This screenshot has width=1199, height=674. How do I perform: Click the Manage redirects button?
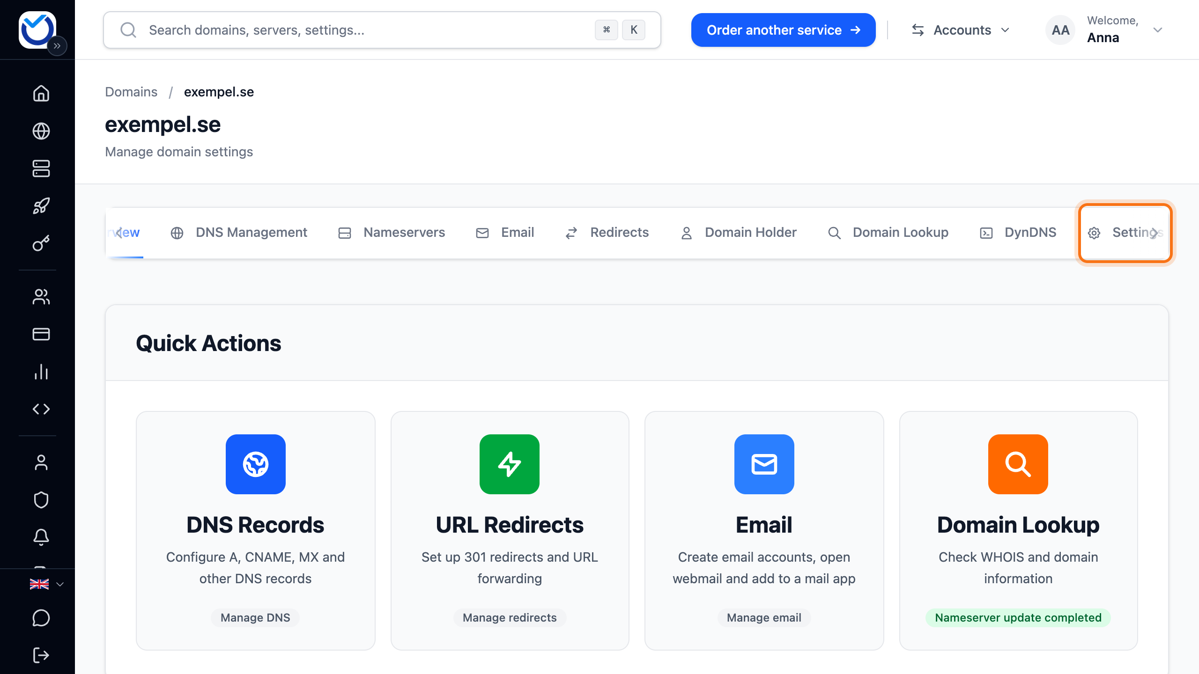click(510, 618)
